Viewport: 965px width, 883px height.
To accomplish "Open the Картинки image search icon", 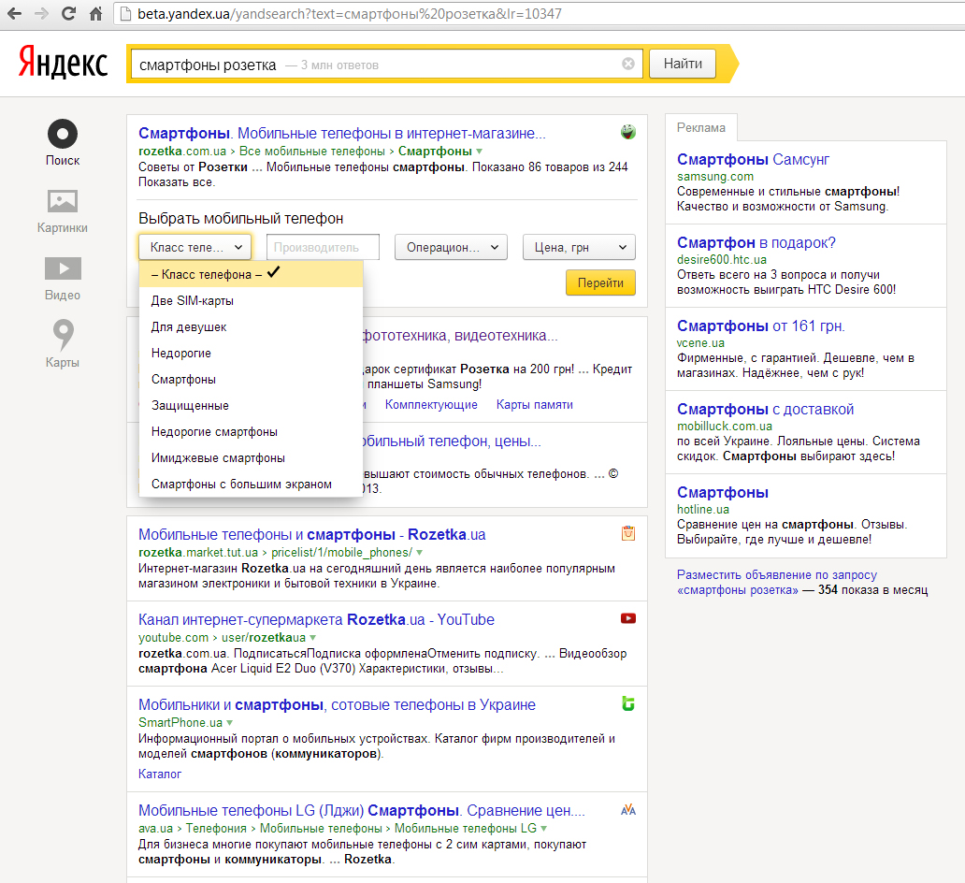I will click(x=63, y=201).
